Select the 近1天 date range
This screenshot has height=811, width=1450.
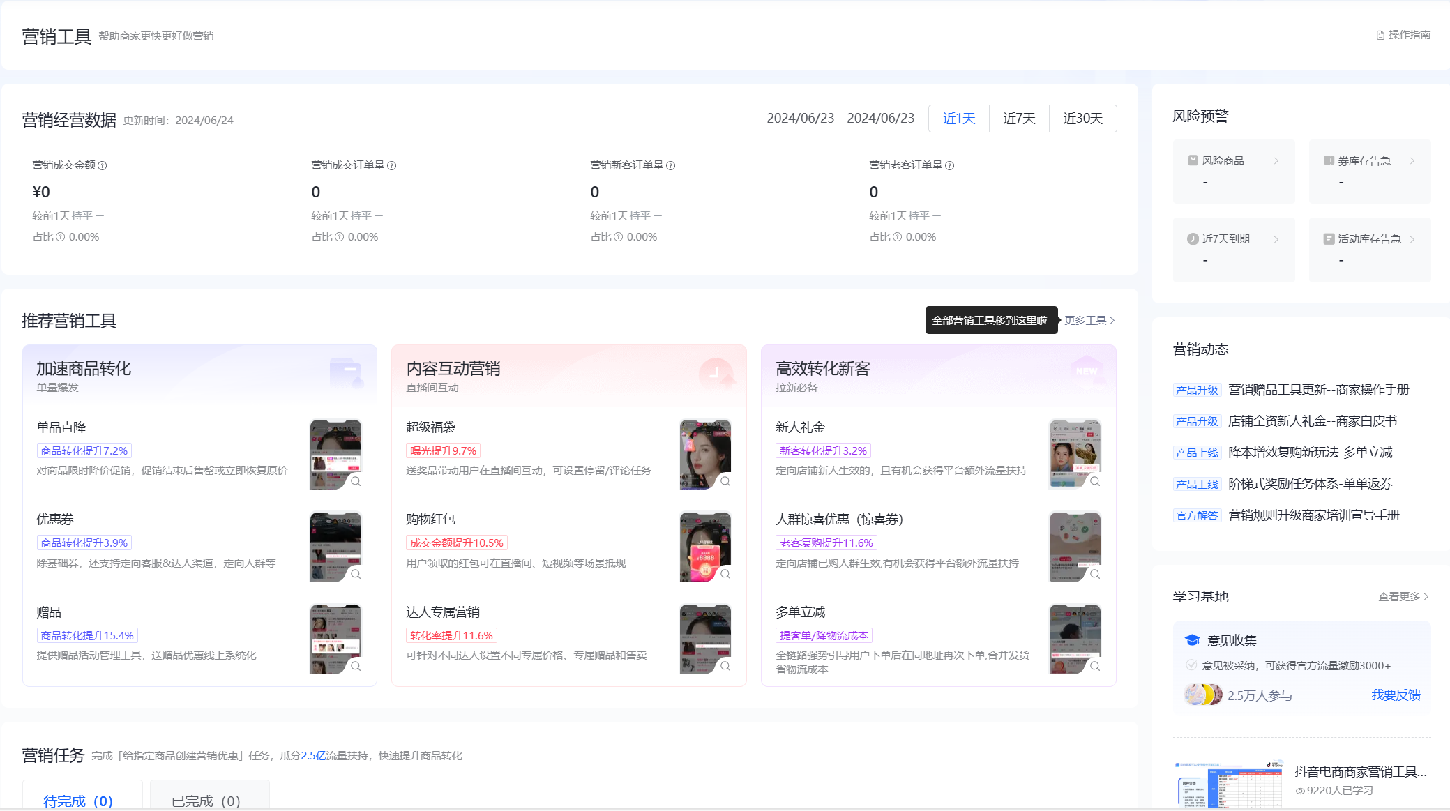958,119
